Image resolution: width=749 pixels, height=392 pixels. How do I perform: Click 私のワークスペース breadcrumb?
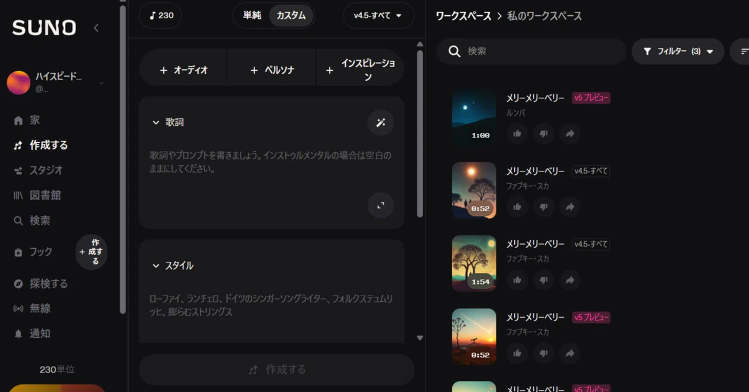(x=544, y=16)
